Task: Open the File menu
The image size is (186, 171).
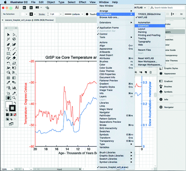Action: pyautogui.click(x=33, y=2)
